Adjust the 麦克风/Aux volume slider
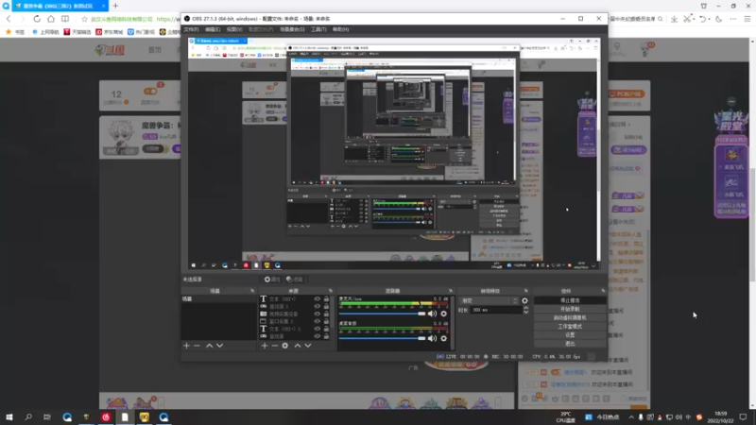This screenshot has width=756, height=425. (383, 314)
